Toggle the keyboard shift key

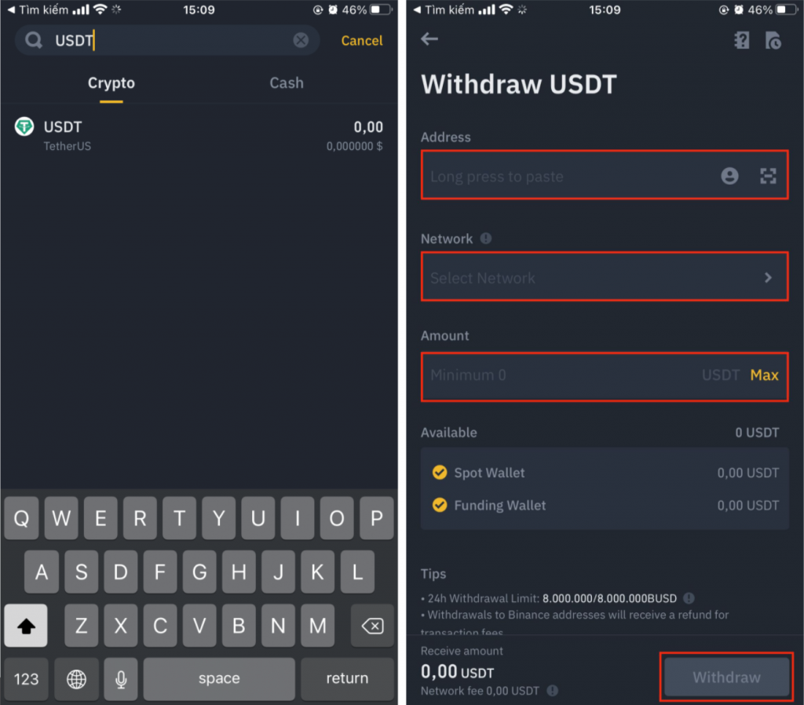click(26, 625)
